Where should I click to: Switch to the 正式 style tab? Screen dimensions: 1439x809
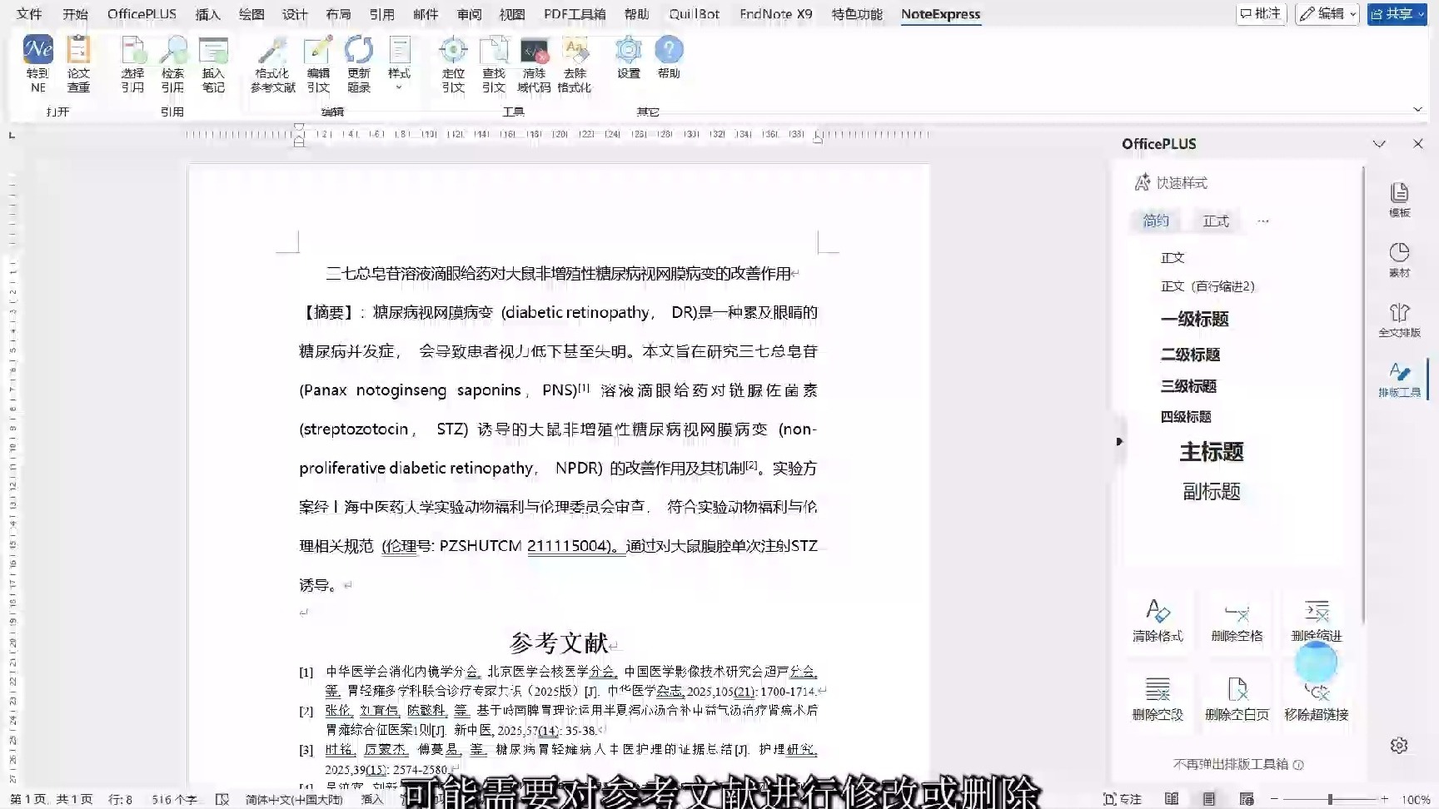tap(1215, 221)
